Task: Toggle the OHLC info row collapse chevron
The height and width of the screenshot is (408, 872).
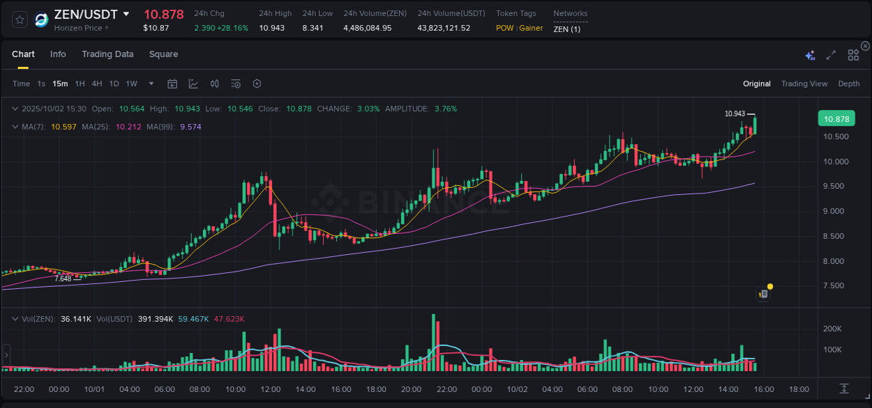Action: click(15, 109)
